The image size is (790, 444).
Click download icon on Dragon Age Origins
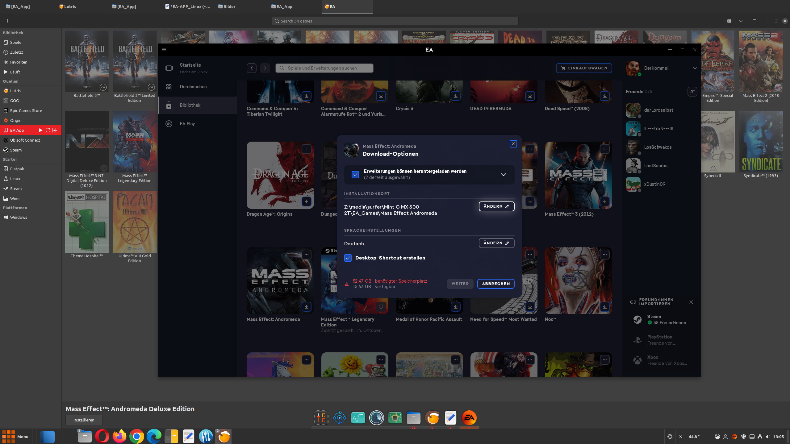pos(306,201)
